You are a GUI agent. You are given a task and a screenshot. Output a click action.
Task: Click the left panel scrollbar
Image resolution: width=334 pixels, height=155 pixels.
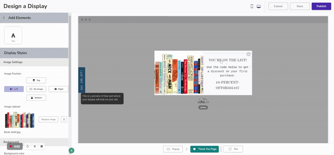pyautogui.click(x=70, y=66)
